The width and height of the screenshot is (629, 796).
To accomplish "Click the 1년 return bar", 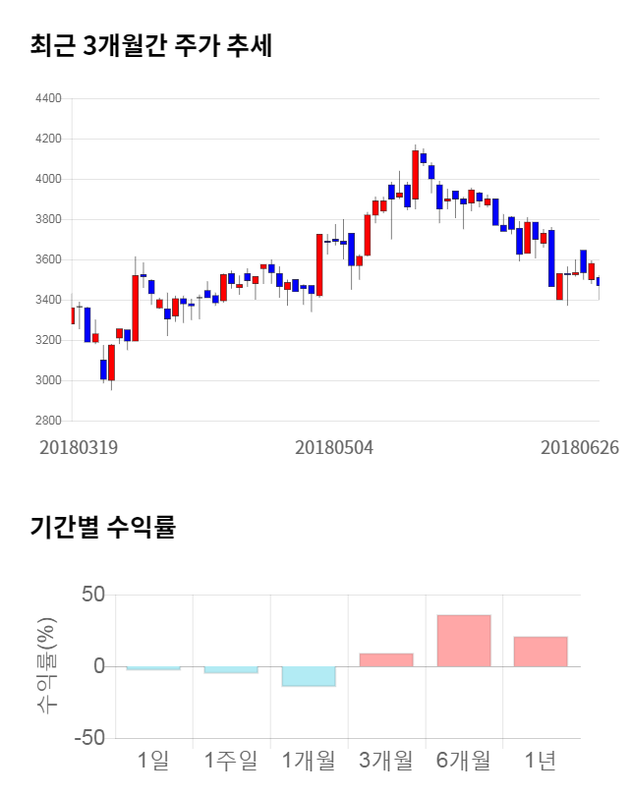I will pos(541,652).
